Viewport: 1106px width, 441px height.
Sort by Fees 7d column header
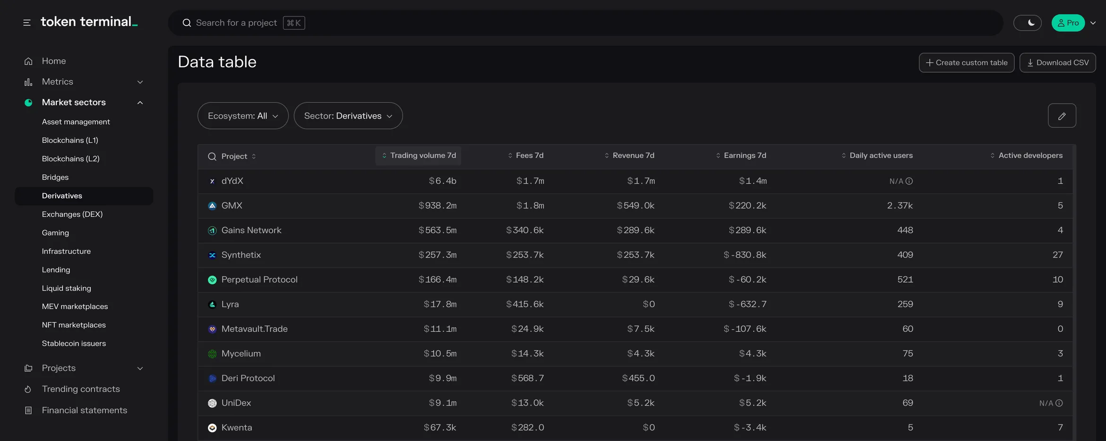[x=526, y=156]
